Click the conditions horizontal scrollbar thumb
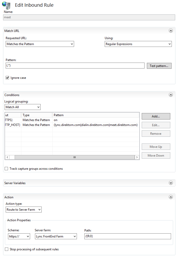 pos(75,157)
